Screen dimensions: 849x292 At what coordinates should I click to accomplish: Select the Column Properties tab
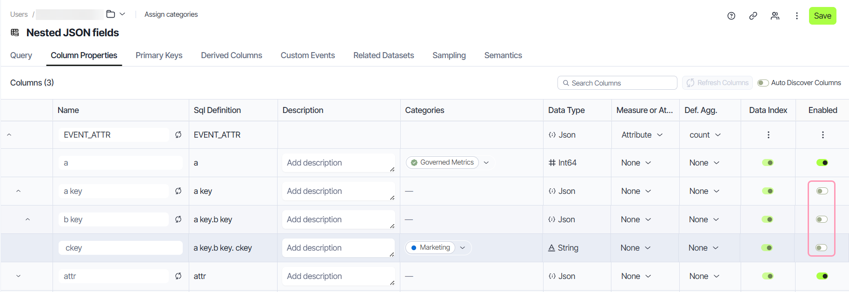(84, 55)
